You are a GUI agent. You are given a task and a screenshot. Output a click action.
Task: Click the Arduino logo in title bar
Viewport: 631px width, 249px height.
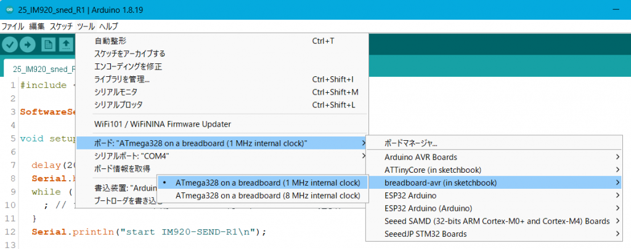(8, 10)
